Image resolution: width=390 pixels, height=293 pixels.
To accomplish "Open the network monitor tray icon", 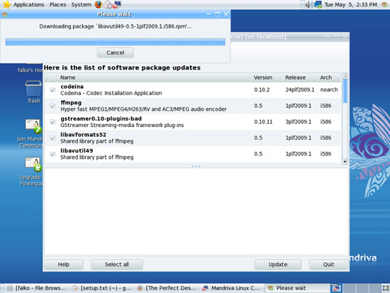I will click(x=318, y=4).
